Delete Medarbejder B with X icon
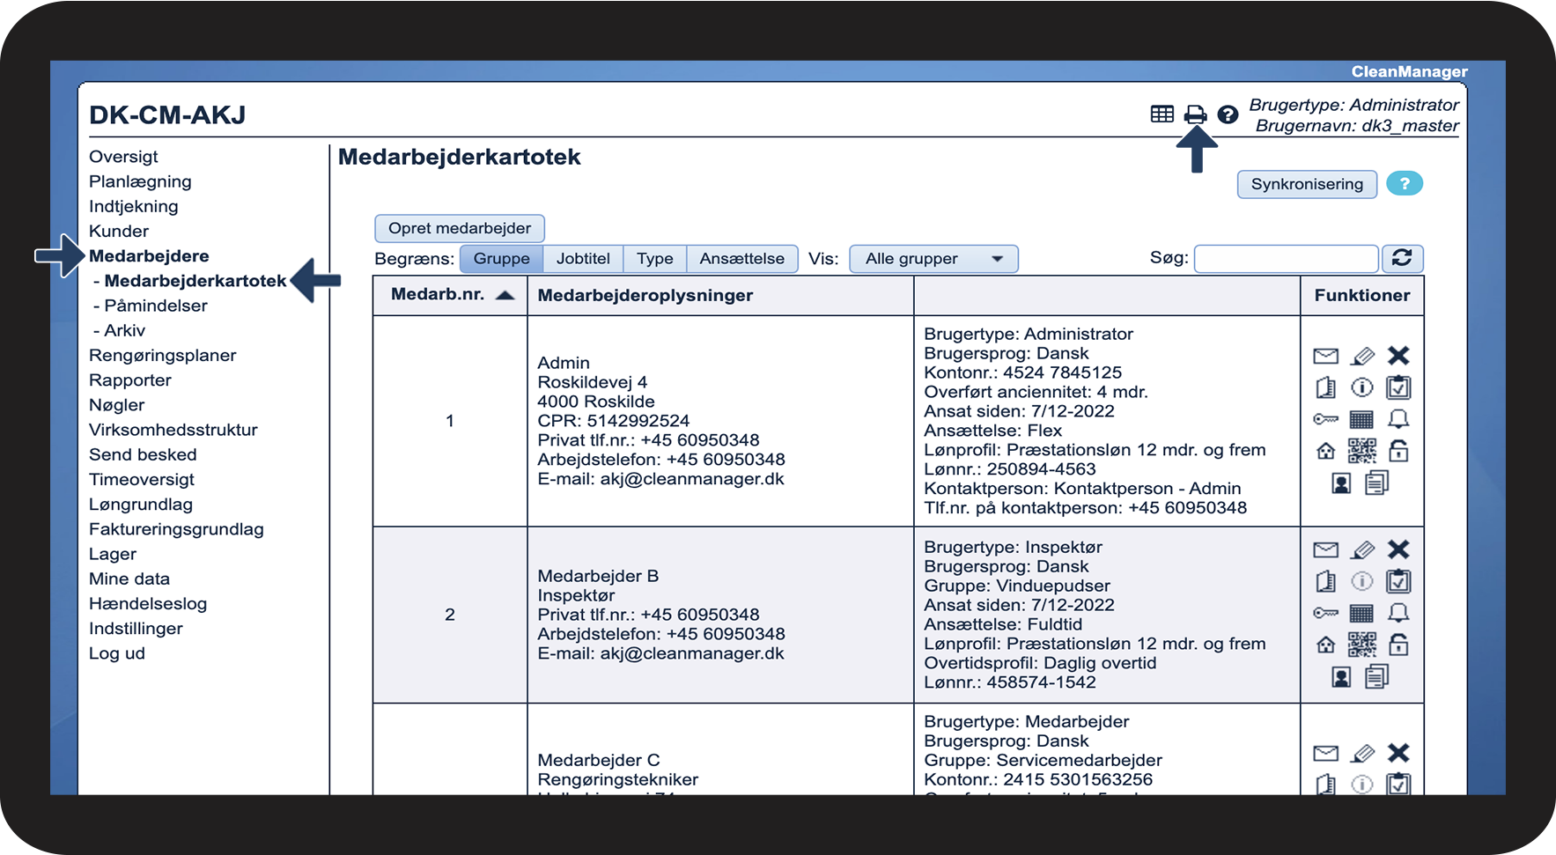This screenshot has width=1556, height=855. coord(1398,549)
